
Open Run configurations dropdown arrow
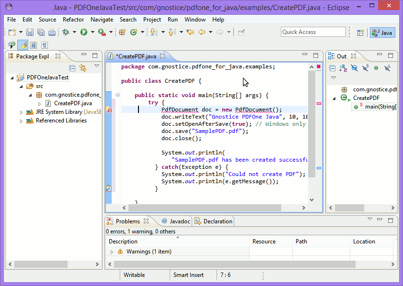pyautogui.click(x=92, y=32)
